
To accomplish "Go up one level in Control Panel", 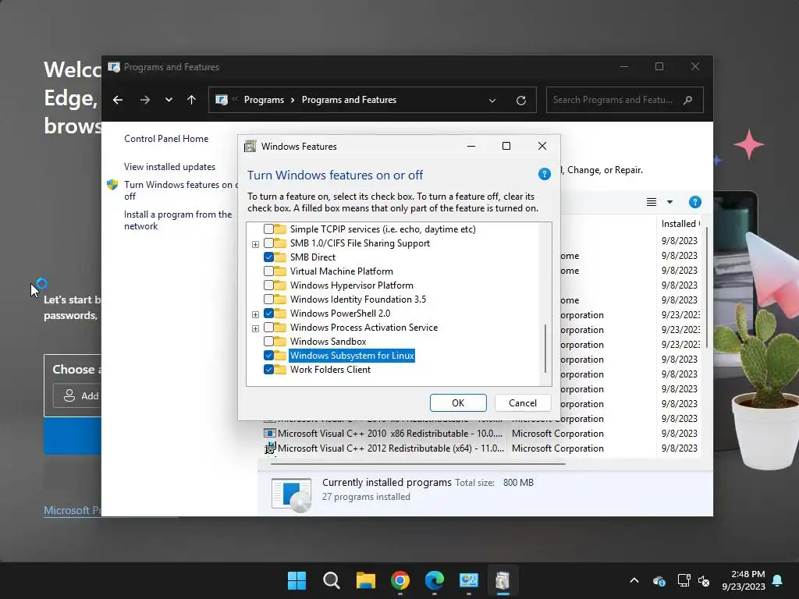I will pos(192,100).
